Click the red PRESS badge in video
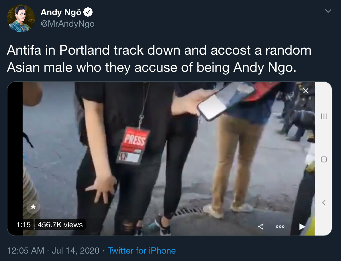The image size is (341, 261). tap(133, 145)
